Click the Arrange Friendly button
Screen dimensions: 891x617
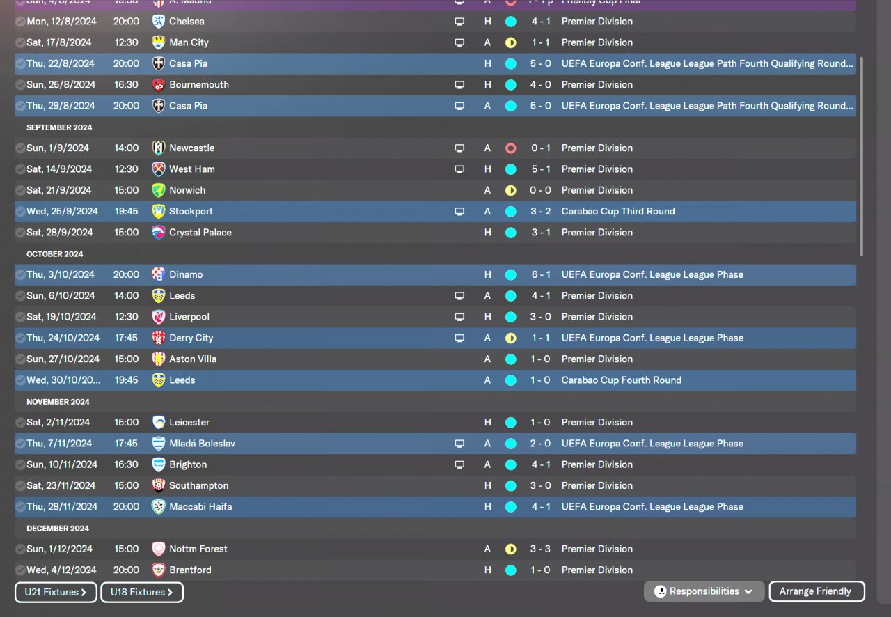point(816,591)
